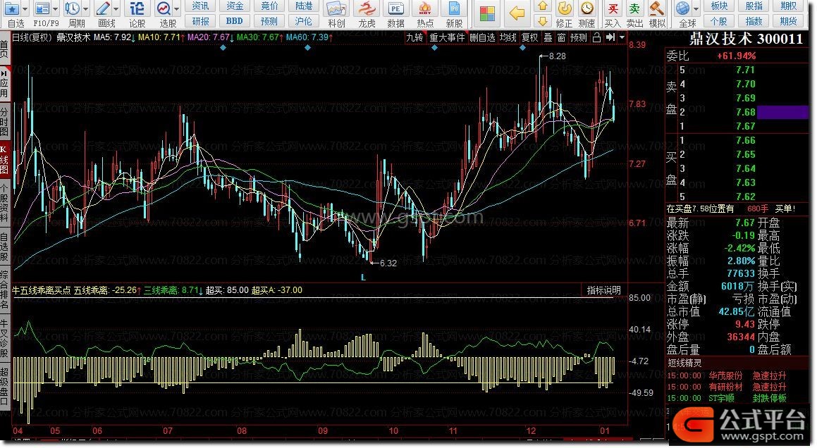Viewport: 817px width, 448px height.
Task: Open the F10/F9 company info icon
Action: click(x=42, y=9)
